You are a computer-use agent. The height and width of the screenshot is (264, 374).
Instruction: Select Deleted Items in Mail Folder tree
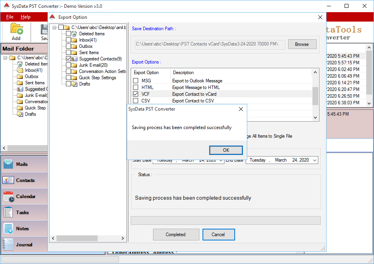[x=36, y=64]
